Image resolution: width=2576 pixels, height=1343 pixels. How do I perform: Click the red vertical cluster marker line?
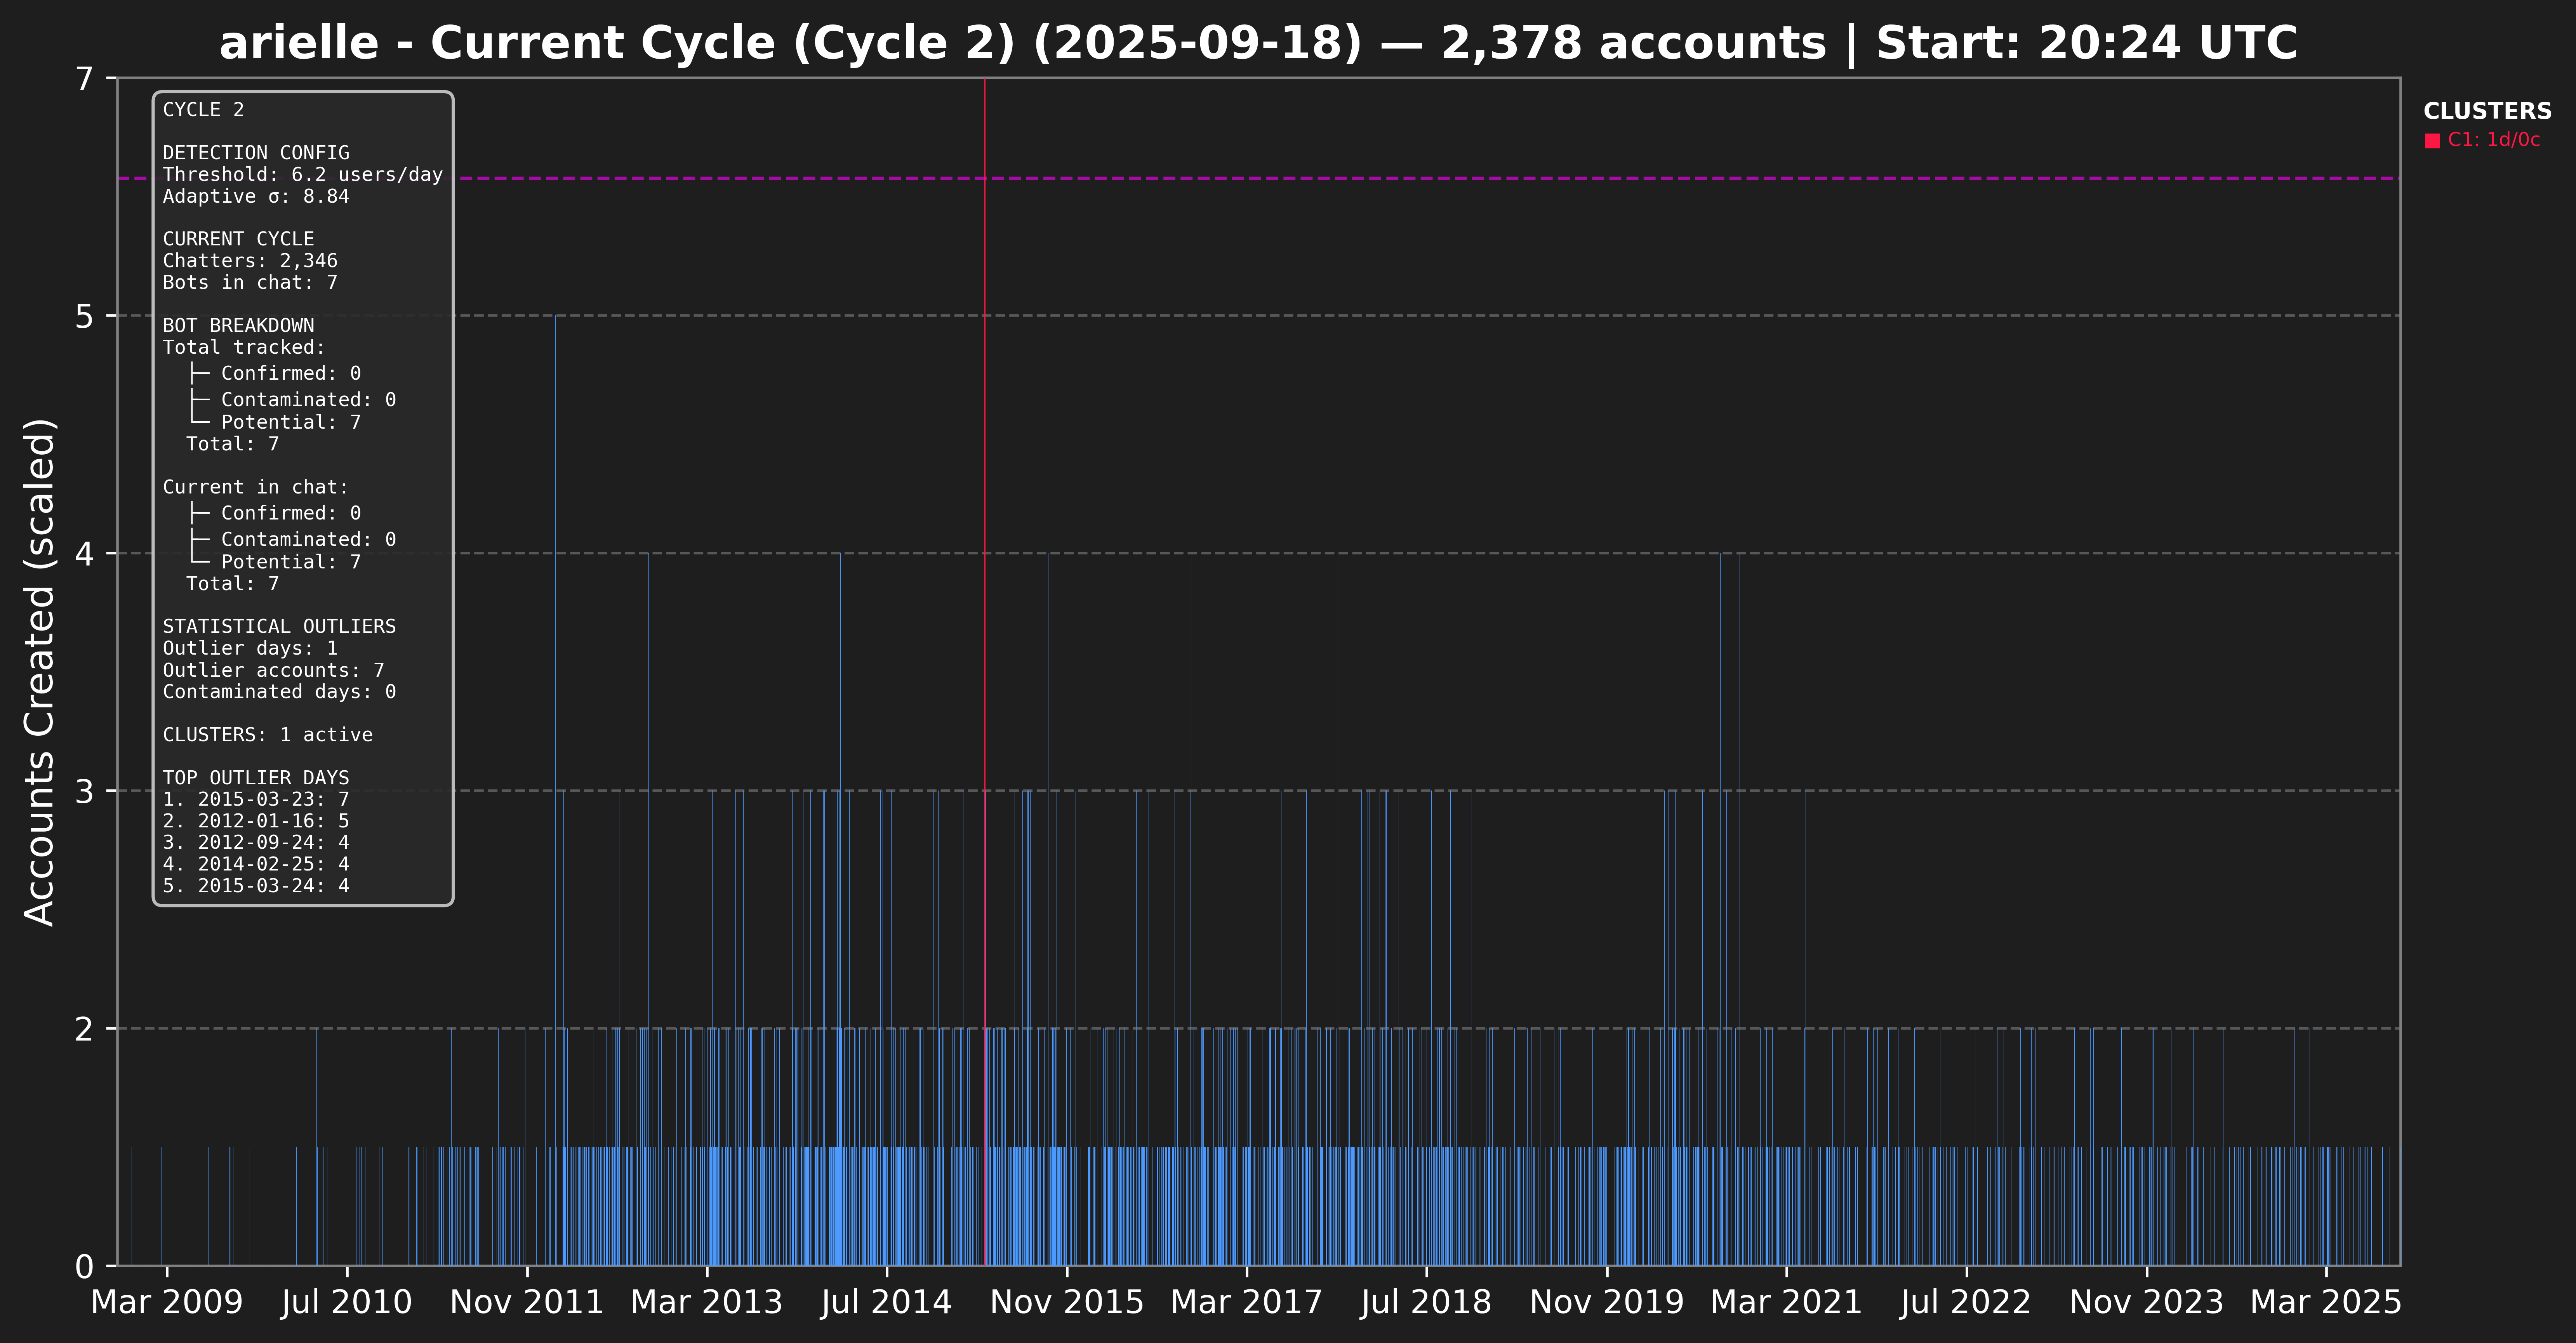tap(985, 670)
